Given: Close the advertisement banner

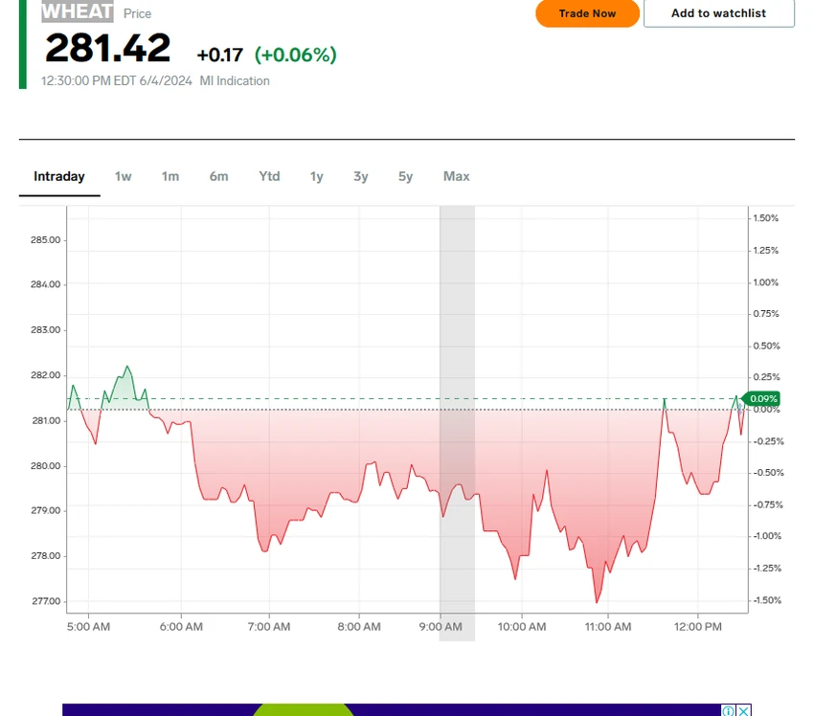Looking at the screenshot, I should [743, 710].
